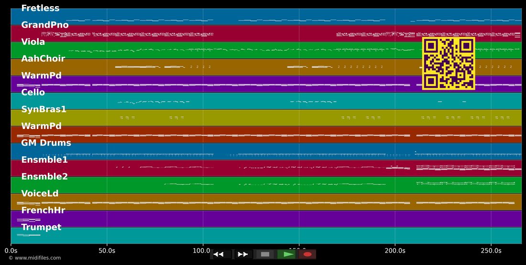The height and width of the screenshot is (265, 526).
Task: Select the Cello track label
Action: [x=33, y=92]
